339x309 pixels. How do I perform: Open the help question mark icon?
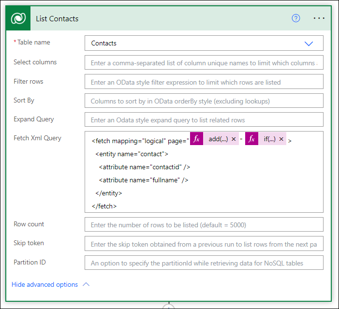[296, 18]
